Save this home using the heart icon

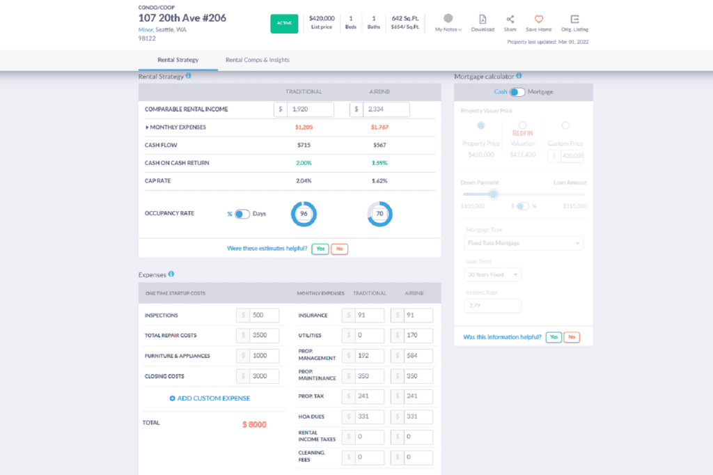(x=538, y=21)
